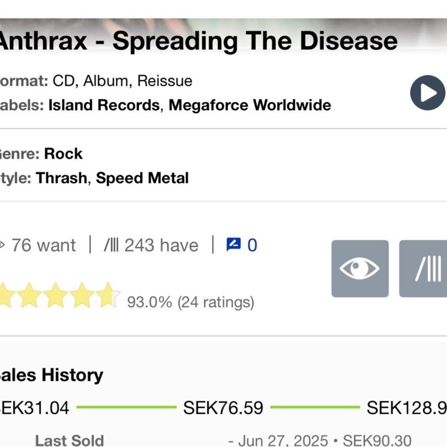Click the first rating star
The height and width of the screenshot is (447, 447).
pyautogui.click(x=6, y=295)
